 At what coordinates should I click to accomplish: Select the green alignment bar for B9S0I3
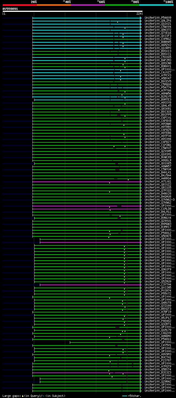pos(87,51)
